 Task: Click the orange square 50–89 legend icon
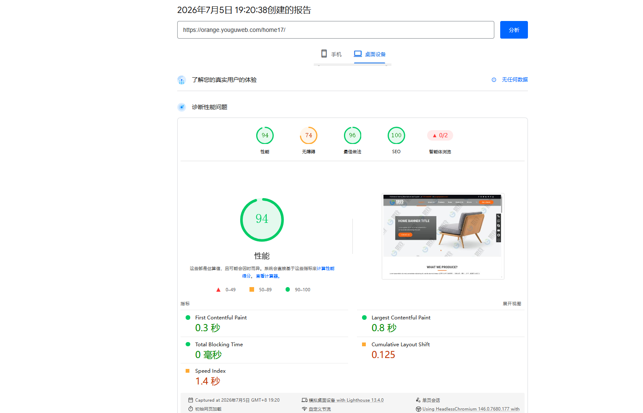pos(252,290)
